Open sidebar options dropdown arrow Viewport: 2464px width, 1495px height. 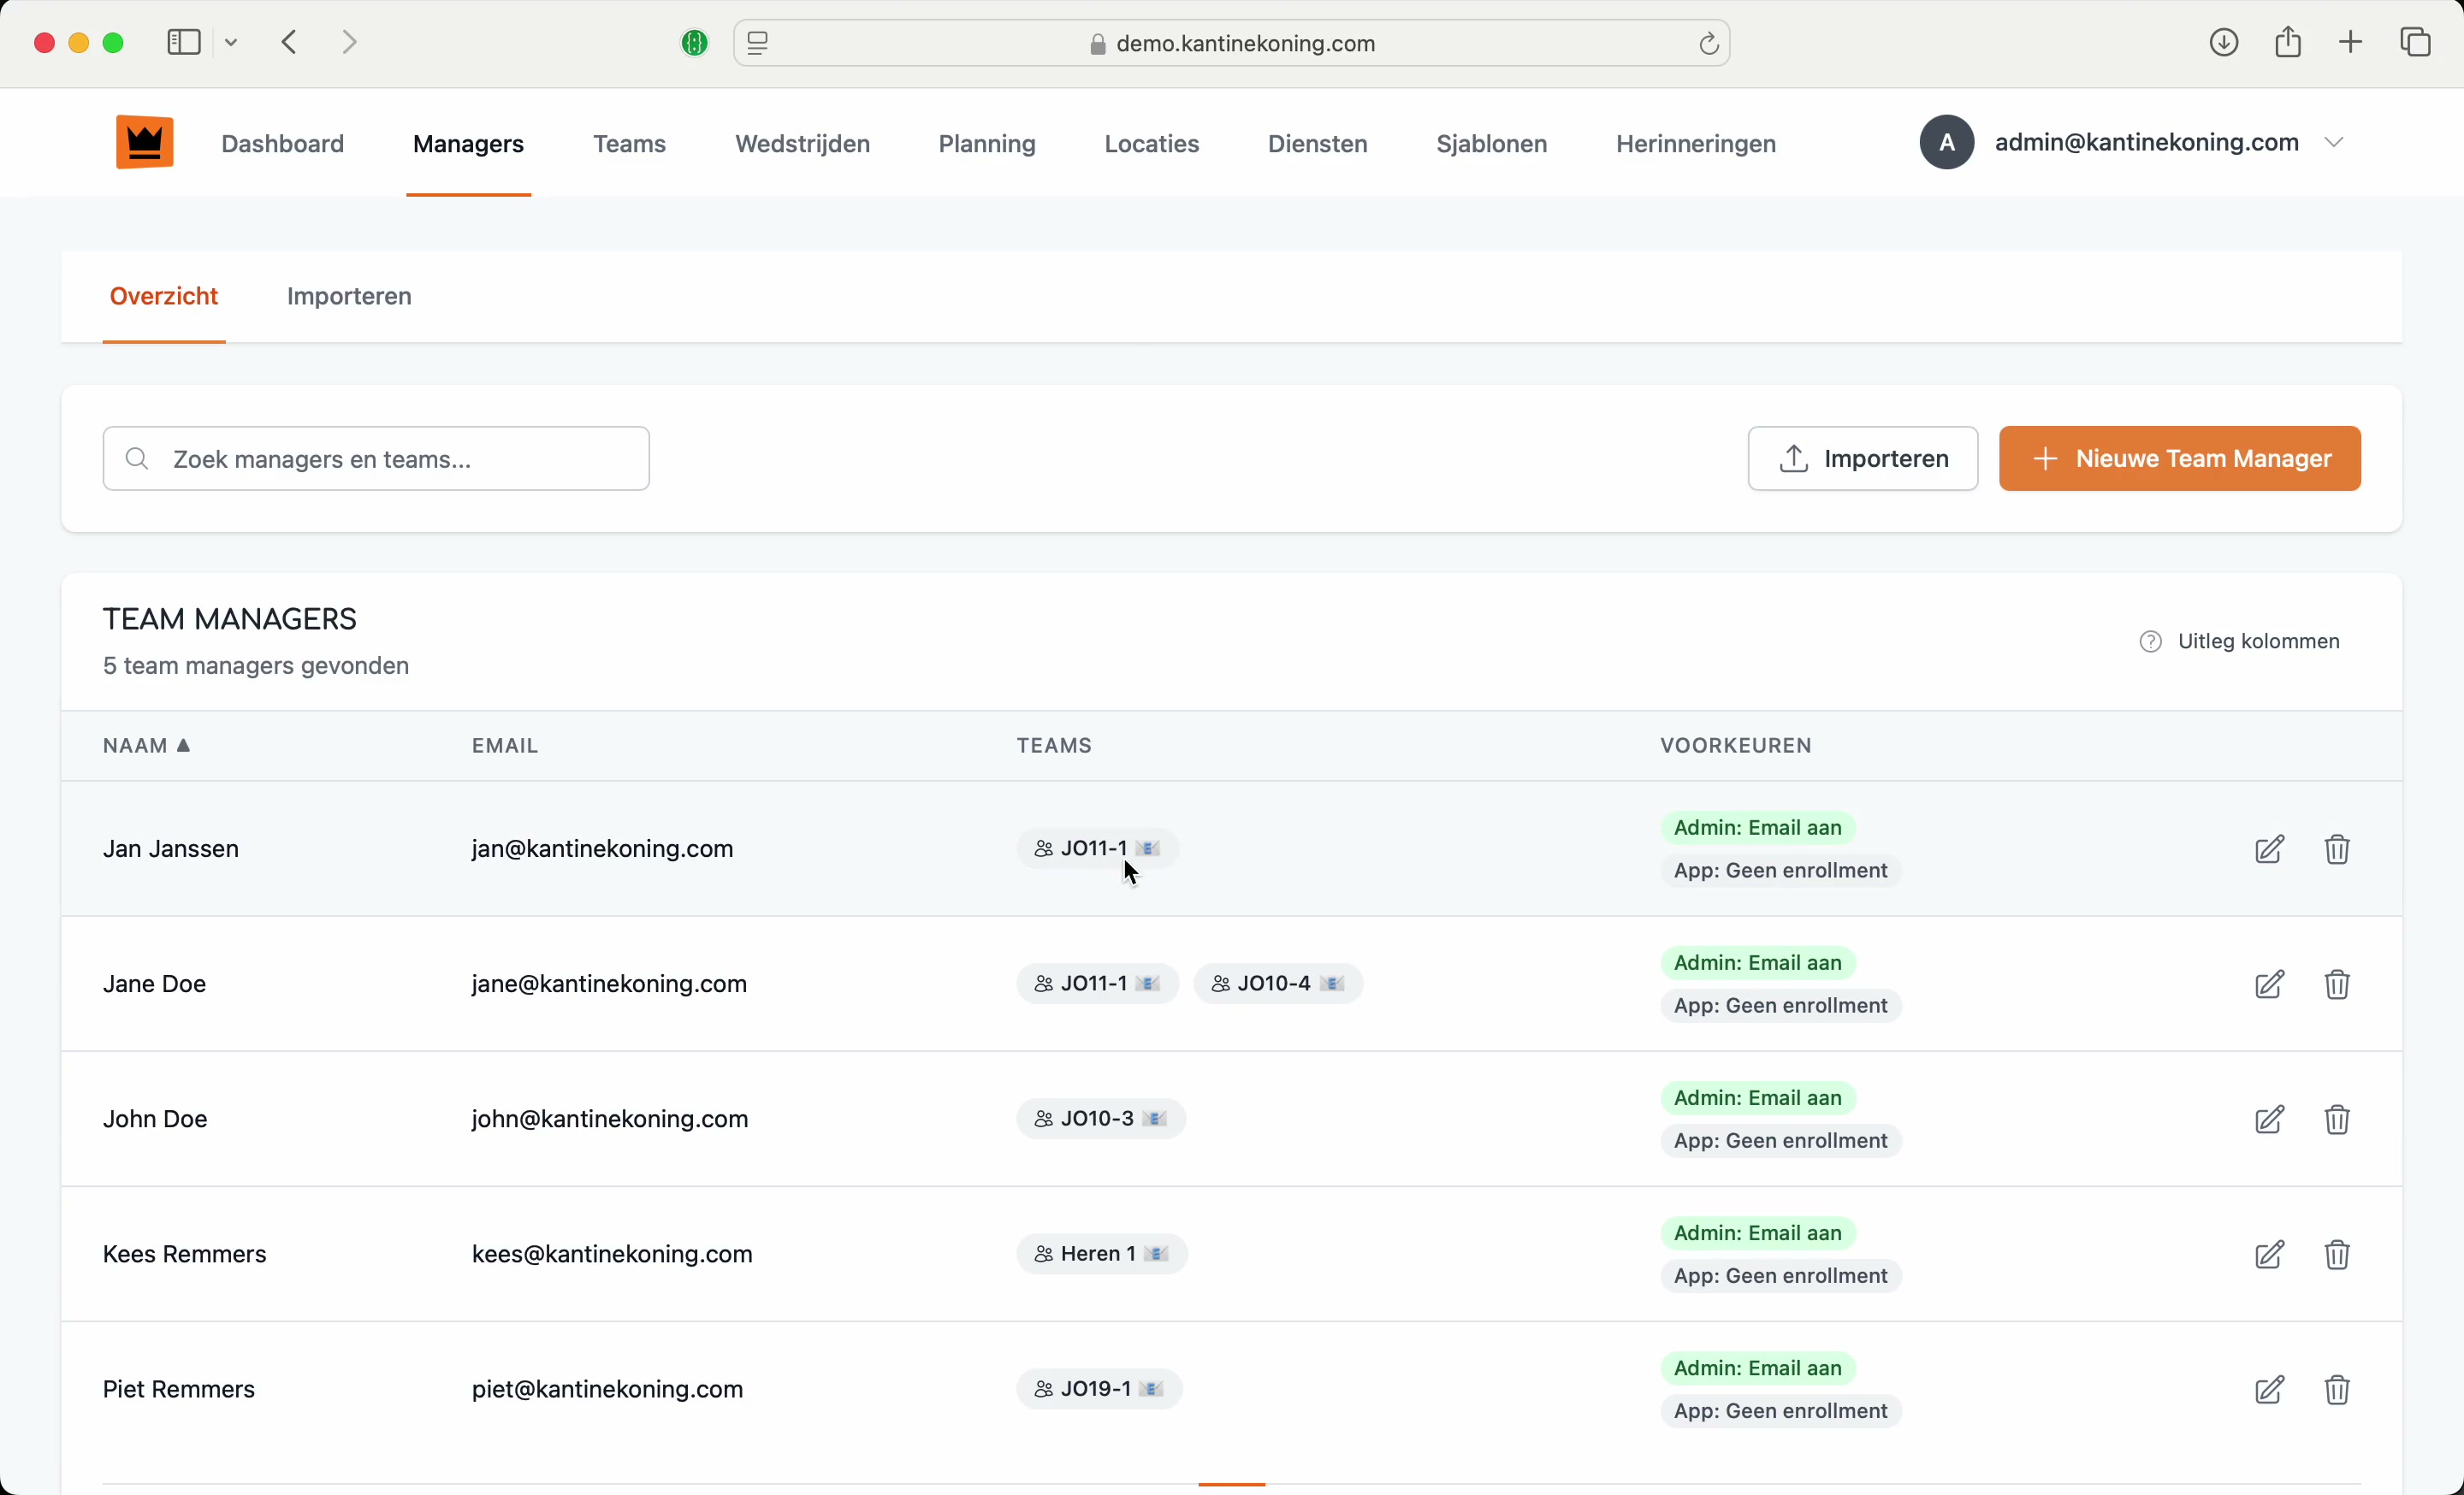[232, 43]
